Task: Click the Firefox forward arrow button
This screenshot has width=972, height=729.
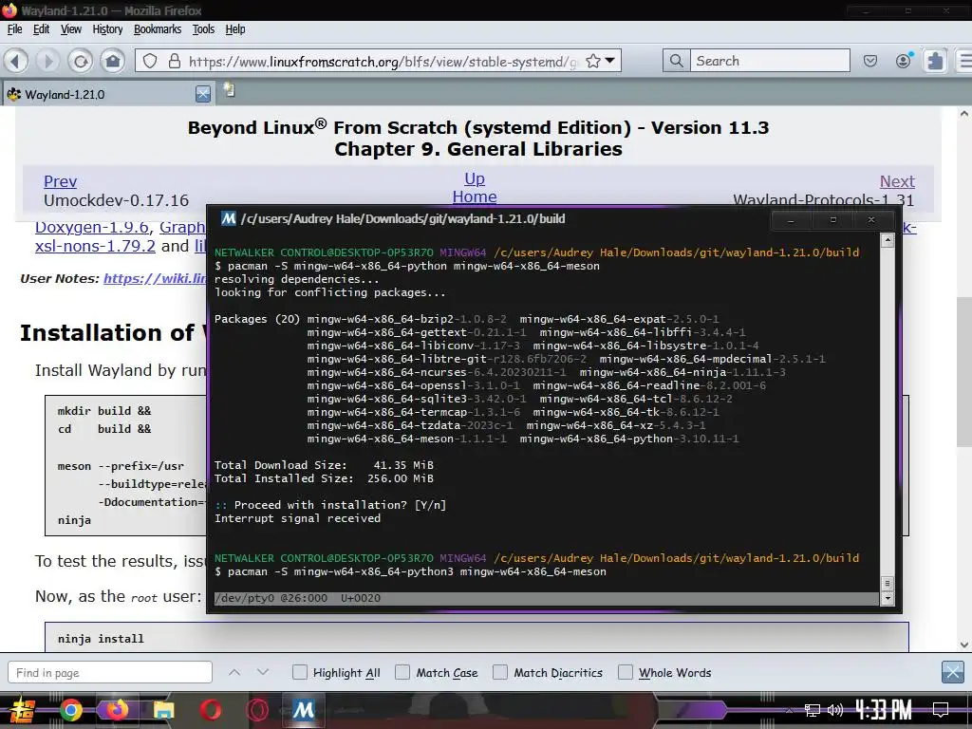Action: point(47,61)
